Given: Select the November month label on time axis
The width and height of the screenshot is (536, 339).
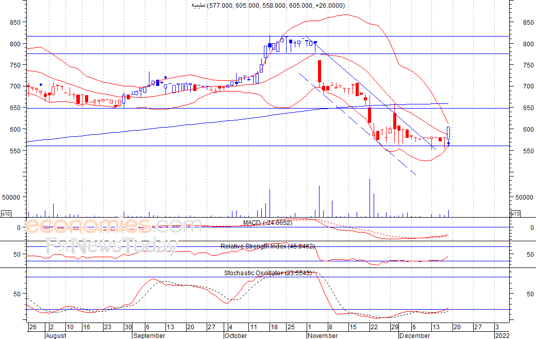Looking at the screenshot, I should tap(323, 335).
